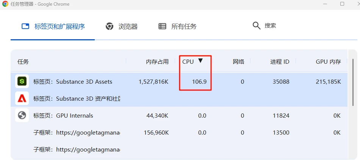
Task: Click the 106.9 CPU value
Action: point(199,81)
